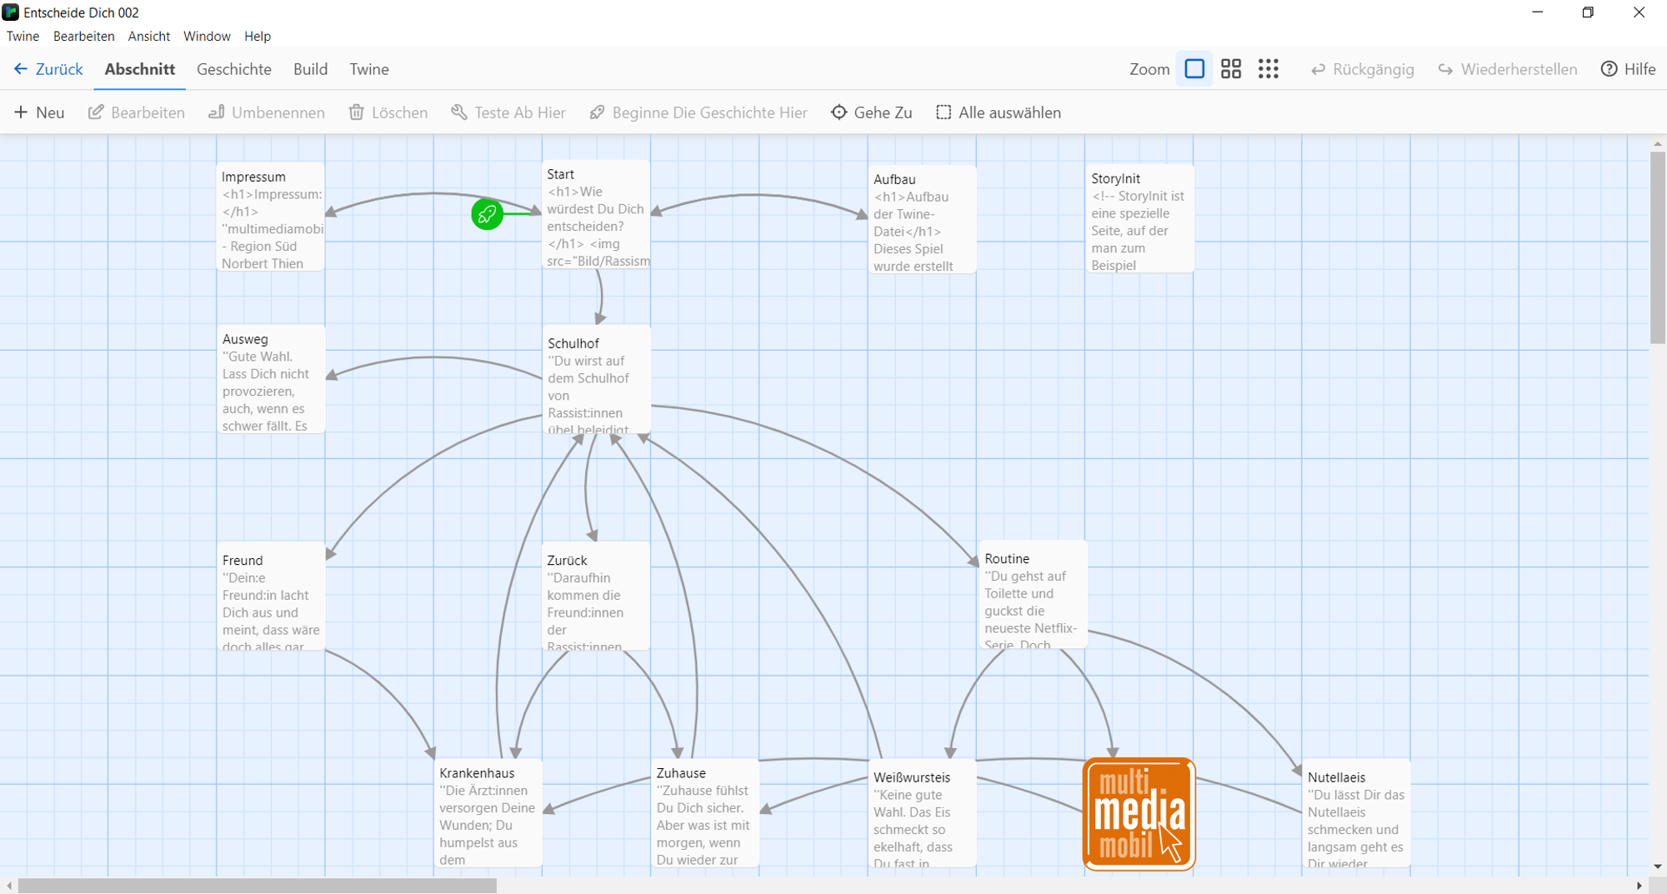
Task: Switch to Geschichte tab
Action: click(x=234, y=69)
